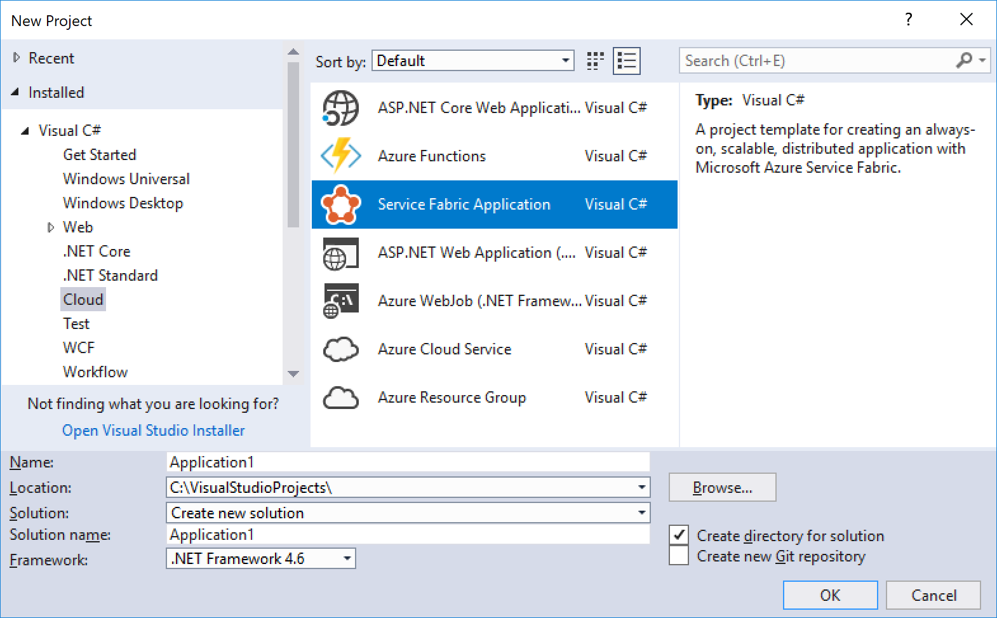The height and width of the screenshot is (618, 997).
Task: Open search options dropdown arrow
Action: click(x=982, y=60)
